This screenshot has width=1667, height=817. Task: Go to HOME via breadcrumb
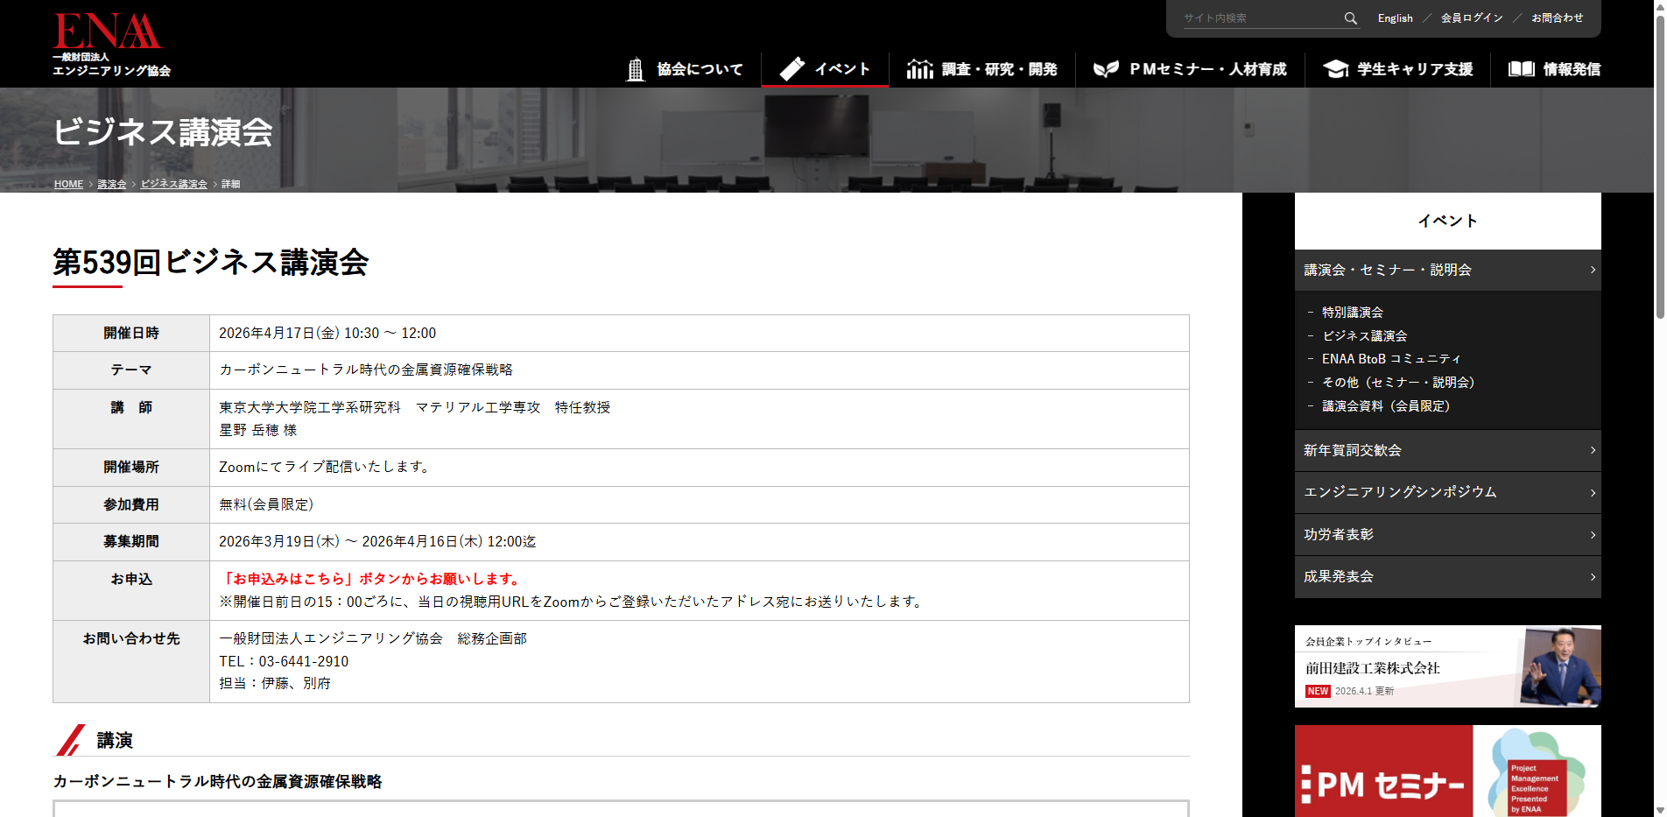[68, 184]
